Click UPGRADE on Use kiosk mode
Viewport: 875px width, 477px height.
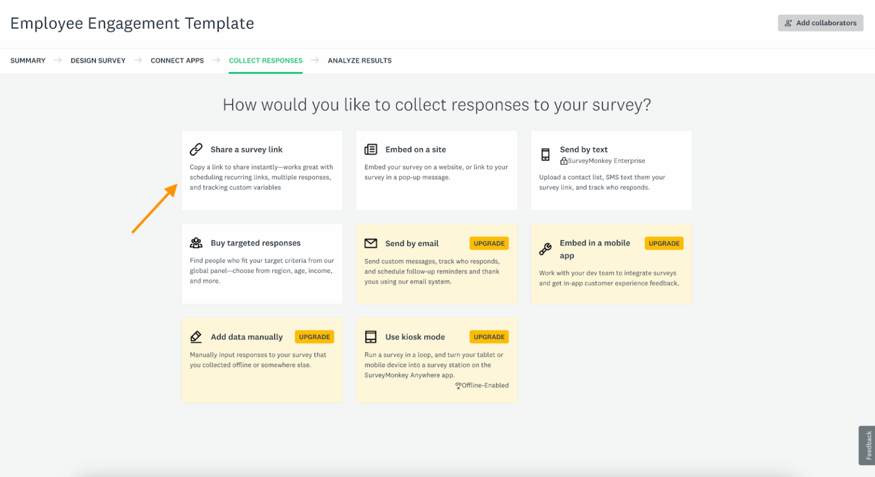[x=489, y=336]
